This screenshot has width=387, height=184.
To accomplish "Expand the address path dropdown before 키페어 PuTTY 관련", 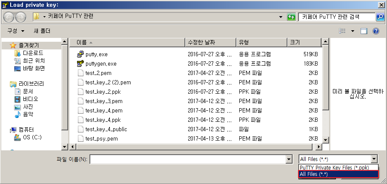I will point(44,17).
